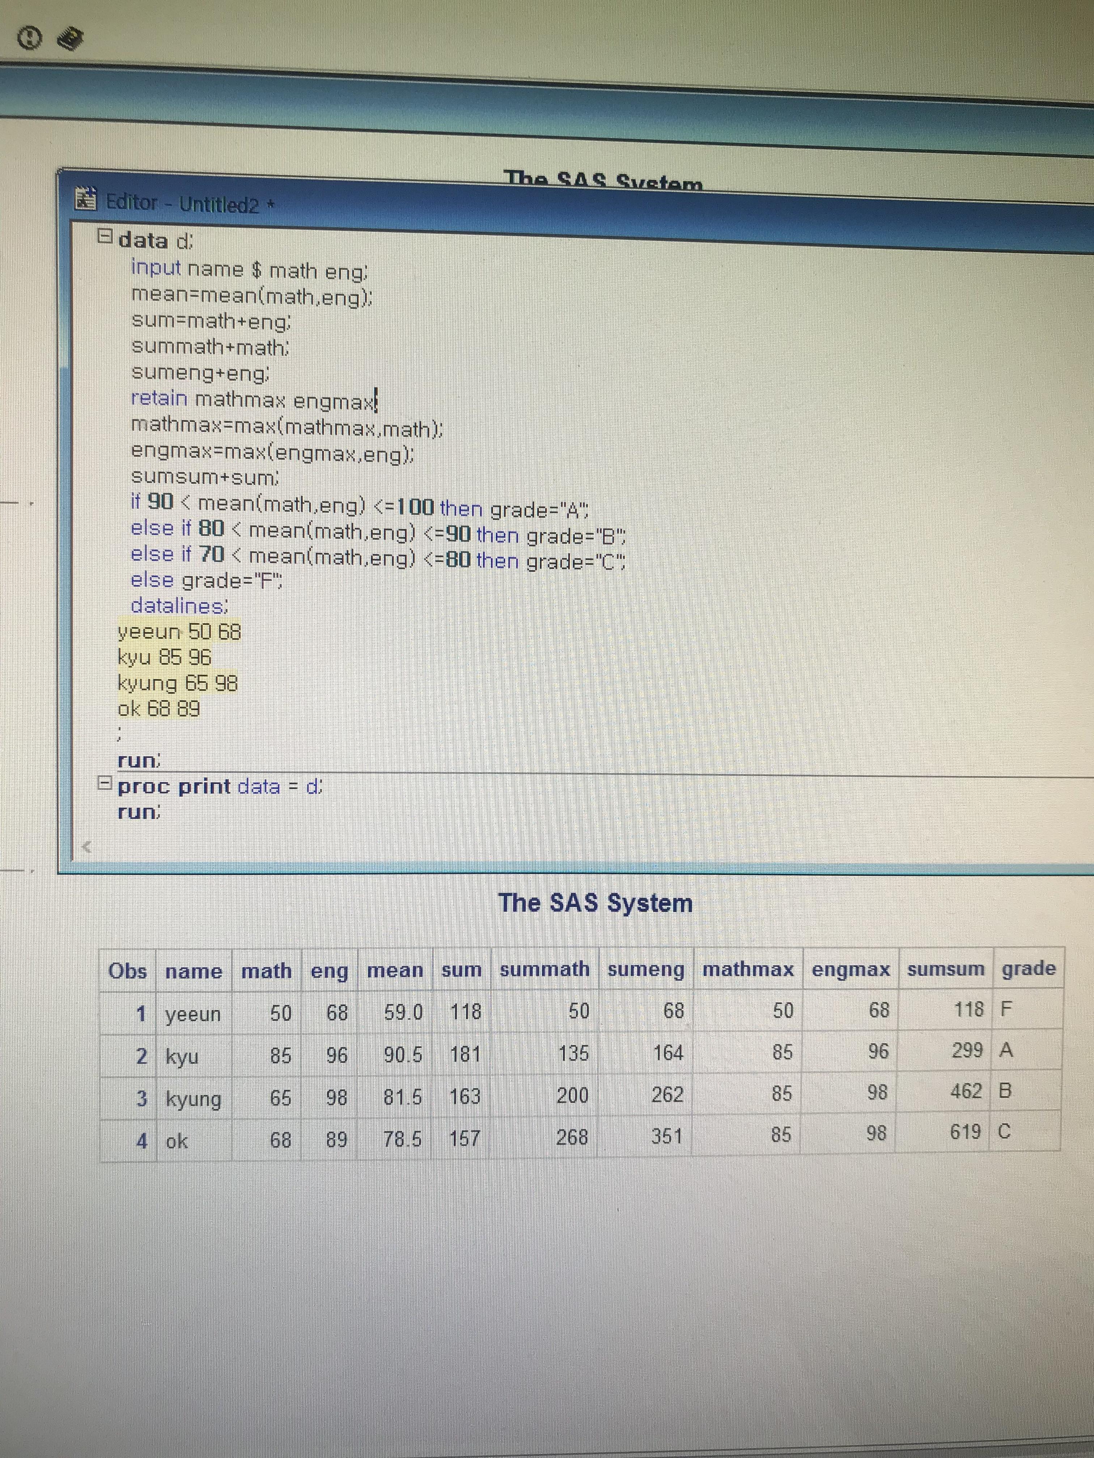
Task: Click the 'kyung 65 98' data line
Action: tap(177, 683)
